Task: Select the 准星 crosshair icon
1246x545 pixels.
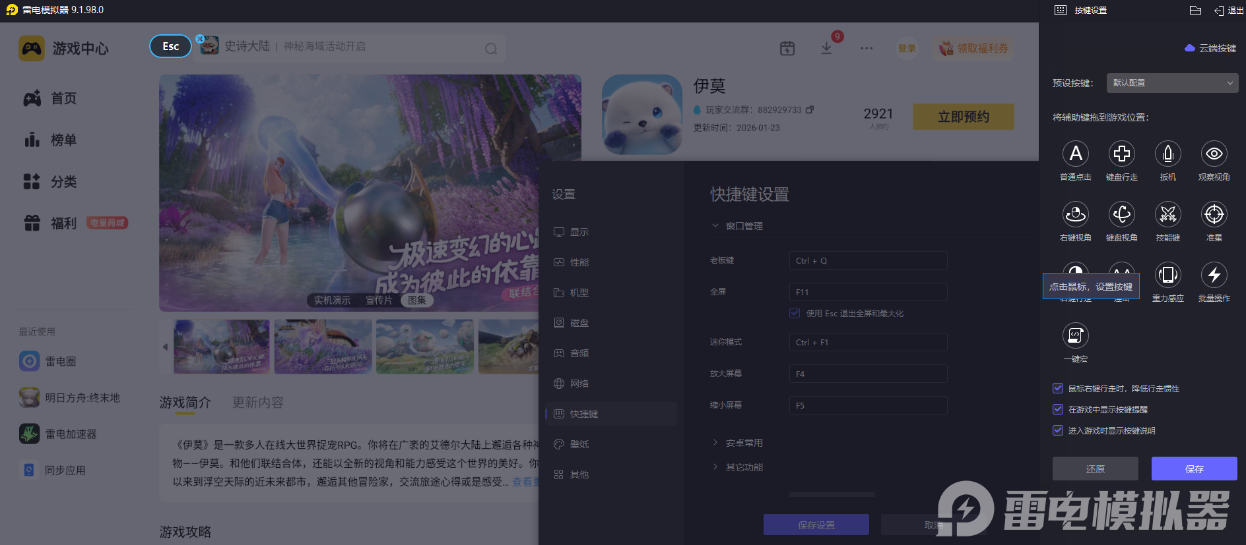Action: [1214, 214]
